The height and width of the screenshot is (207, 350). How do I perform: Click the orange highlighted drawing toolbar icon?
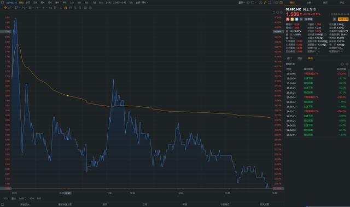[66, 8]
